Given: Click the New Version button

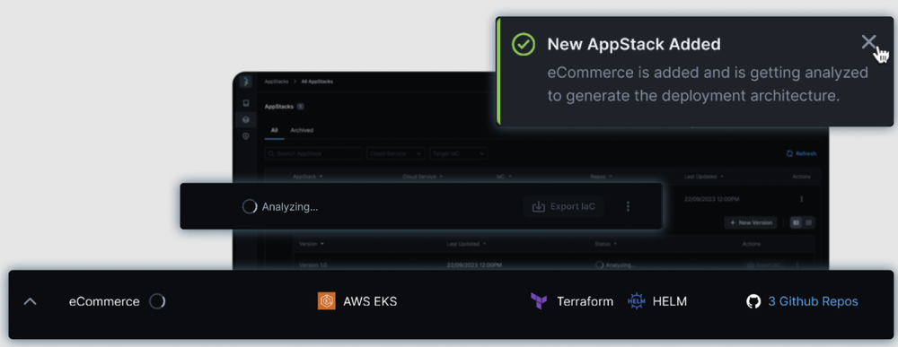Looking at the screenshot, I should [751, 222].
